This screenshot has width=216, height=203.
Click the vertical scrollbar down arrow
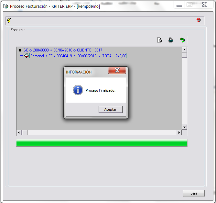pos(184,127)
